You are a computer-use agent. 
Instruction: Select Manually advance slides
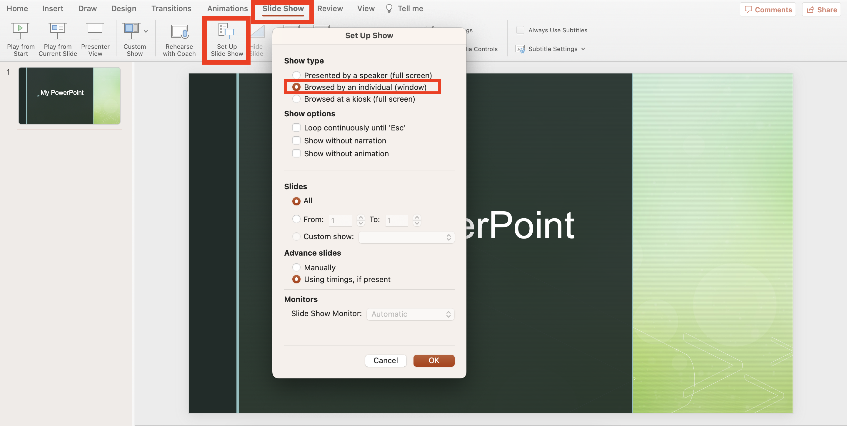coord(296,267)
